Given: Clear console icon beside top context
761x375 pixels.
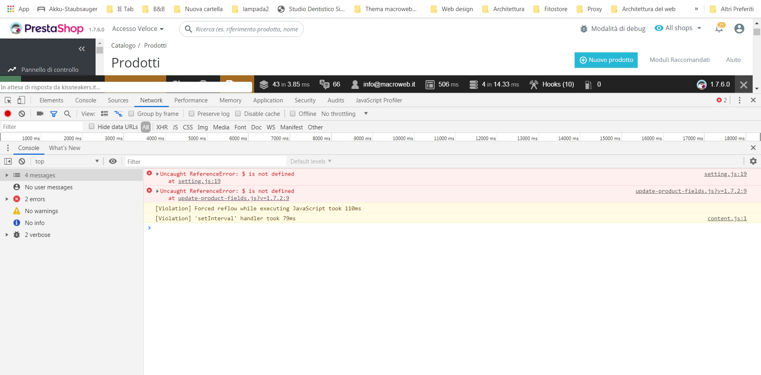Looking at the screenshot, I should [x=22, y=161].
